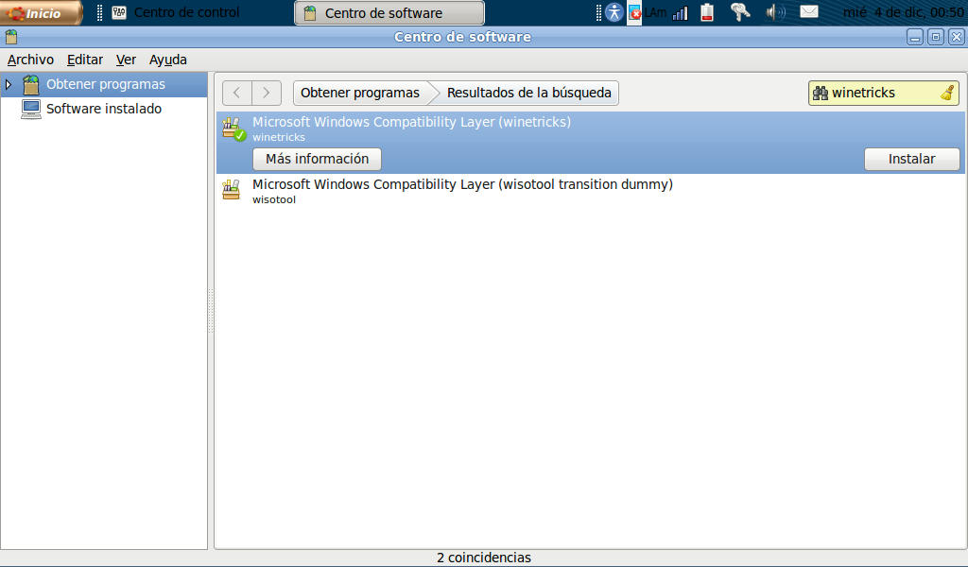The image size is (968, 567).
Task: Check the battery status tray icon
Action: (x=707, y=12)
